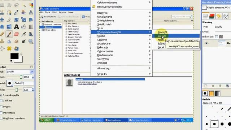This screenshot has width=231, height=130.
Task: Swap foreground and background colors
Action: tap(21, 55)
